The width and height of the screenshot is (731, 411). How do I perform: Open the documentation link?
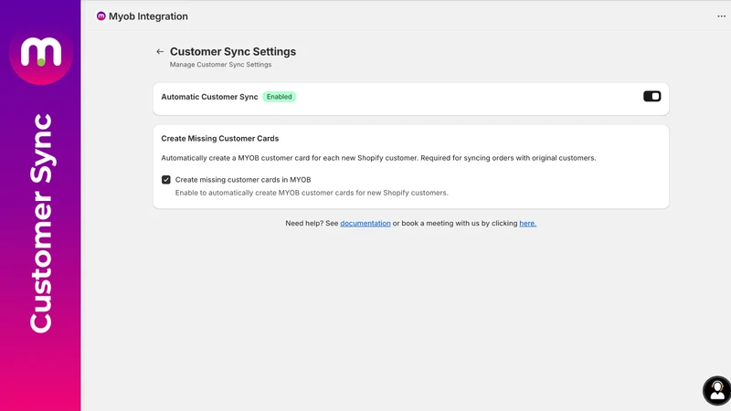pyautogui.click(x=365, y=223)
